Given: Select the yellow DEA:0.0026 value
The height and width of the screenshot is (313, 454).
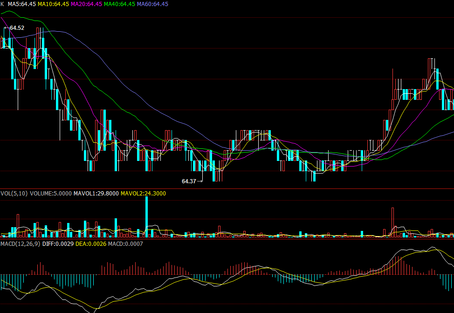Looking at the screenshot, I should [x=91, y=244].
